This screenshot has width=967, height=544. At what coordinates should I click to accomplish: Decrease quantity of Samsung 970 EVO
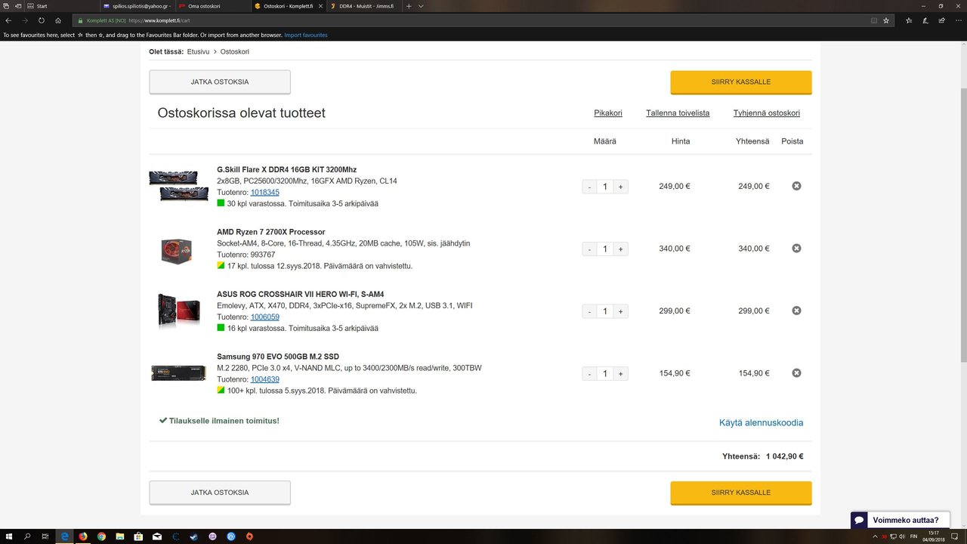tap(589, 374)
